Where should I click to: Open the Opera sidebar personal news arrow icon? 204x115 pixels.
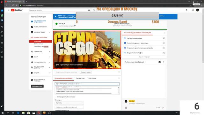click(x=2, y=32)
